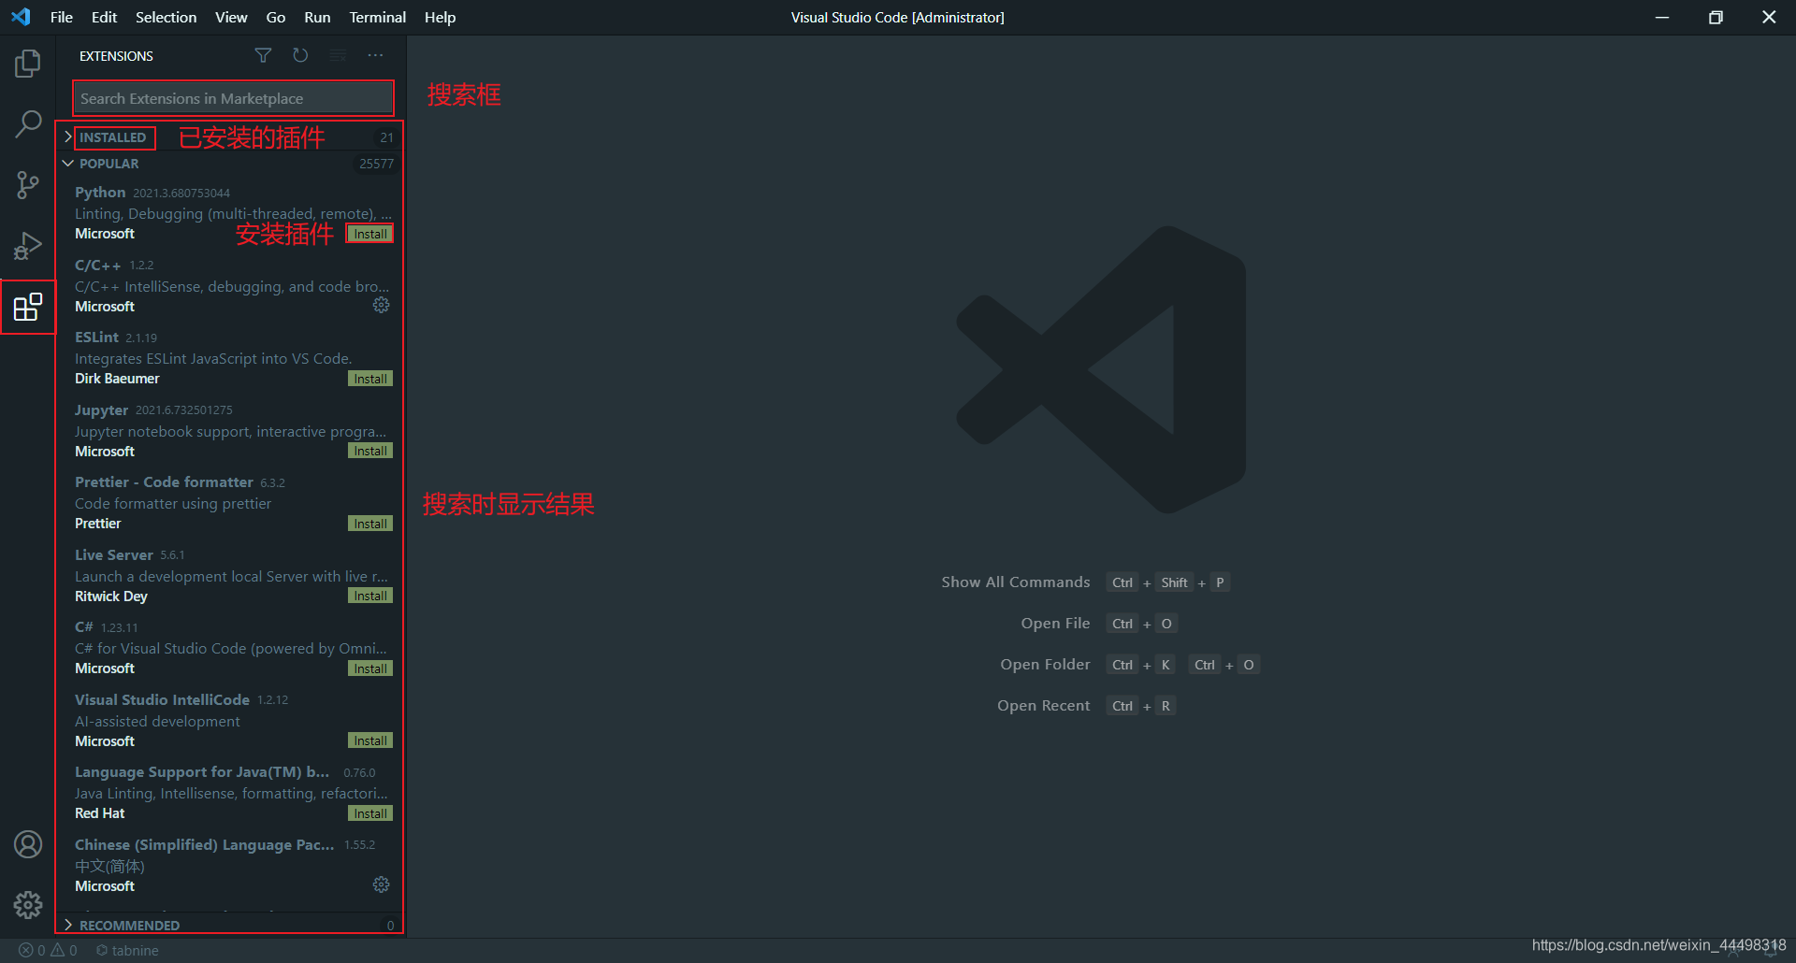Install Visual Studio IntelliCode
The image size is (1796, 963).
tap(370, 740)
